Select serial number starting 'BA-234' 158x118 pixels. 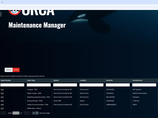click(110, 97)
